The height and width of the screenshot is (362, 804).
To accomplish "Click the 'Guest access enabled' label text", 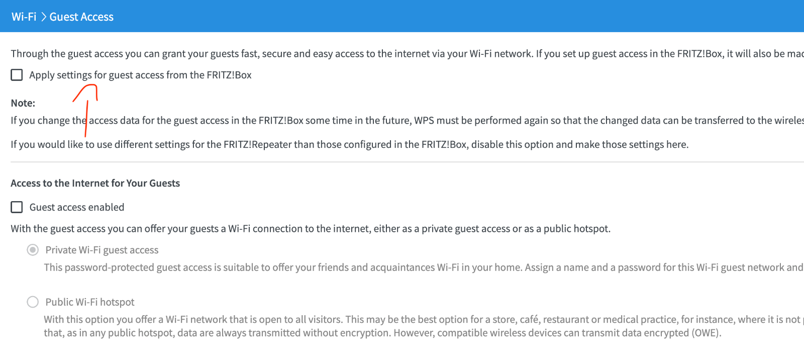I will (x=77, y=207).
